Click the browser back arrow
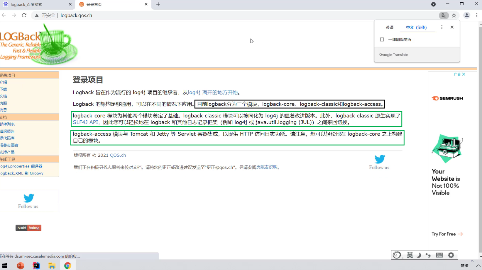Viewport: 482px width, 270px height. point(4,15)
